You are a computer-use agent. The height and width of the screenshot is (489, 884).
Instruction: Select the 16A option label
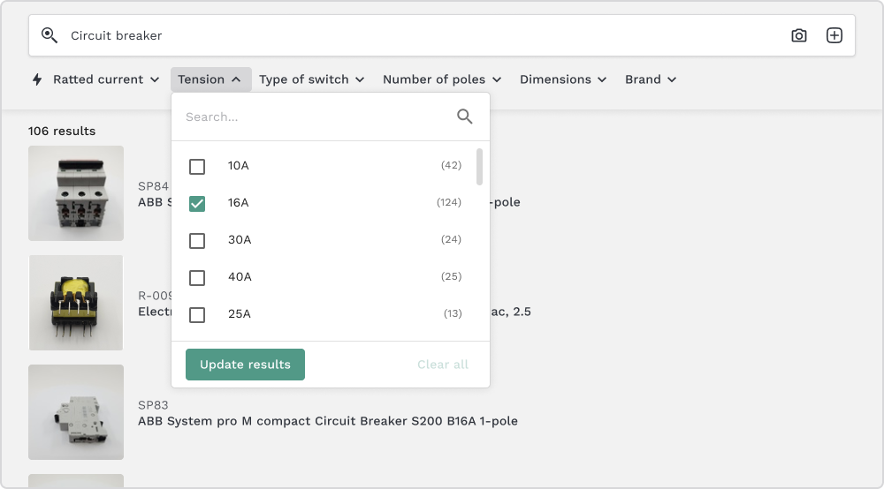(x=238, y=203)
